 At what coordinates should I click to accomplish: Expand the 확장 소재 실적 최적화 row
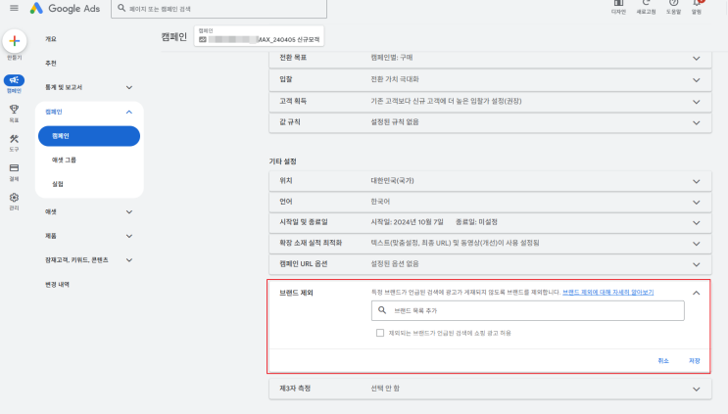pos(490,243)
